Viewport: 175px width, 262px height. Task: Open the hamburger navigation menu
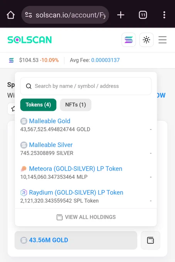coord(162,40)
